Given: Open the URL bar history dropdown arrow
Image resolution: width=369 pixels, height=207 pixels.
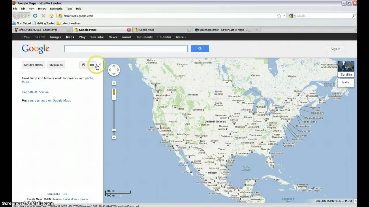Looking at the screenshot, I should (x=284, y=16).
